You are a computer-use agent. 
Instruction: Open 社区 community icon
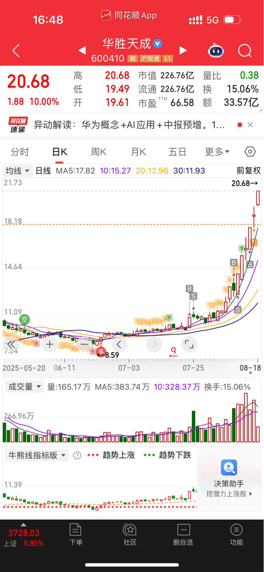(x=130, y=529)
